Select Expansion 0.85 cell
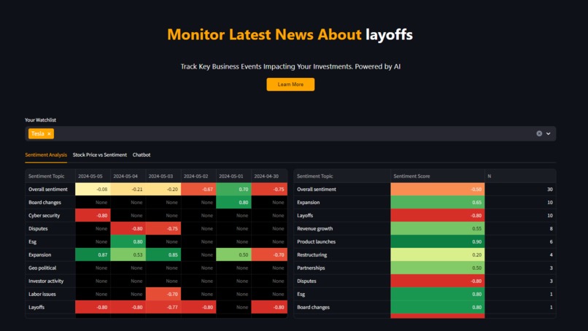The width and height of the screenshot is (588, 331). [163, 255]
